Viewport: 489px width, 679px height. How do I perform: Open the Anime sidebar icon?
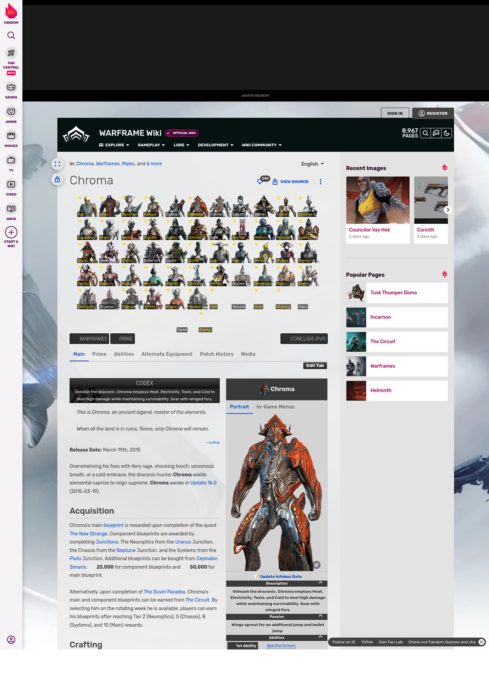pos(11,112)
